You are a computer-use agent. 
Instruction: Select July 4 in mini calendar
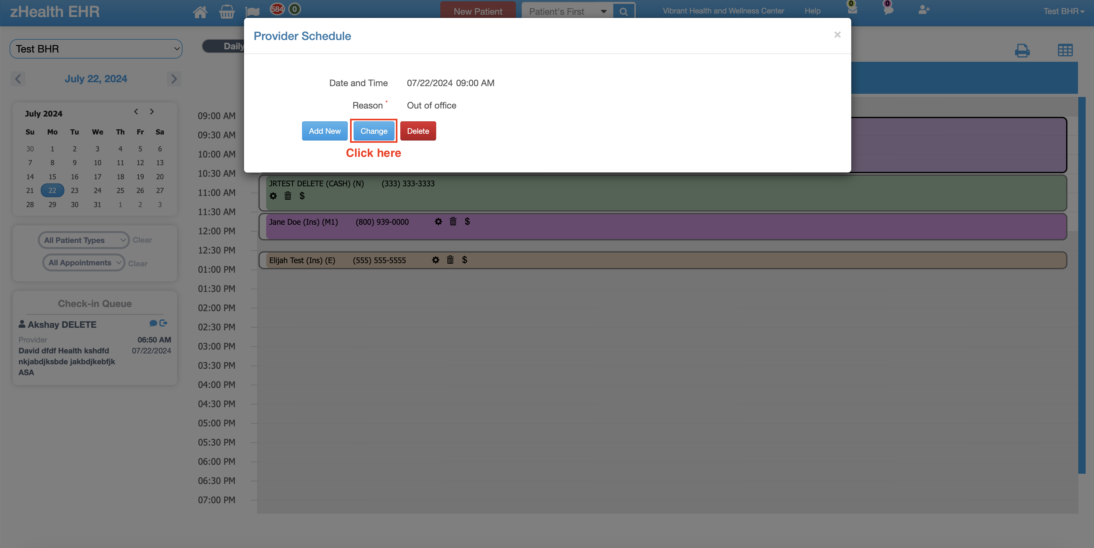120,149
